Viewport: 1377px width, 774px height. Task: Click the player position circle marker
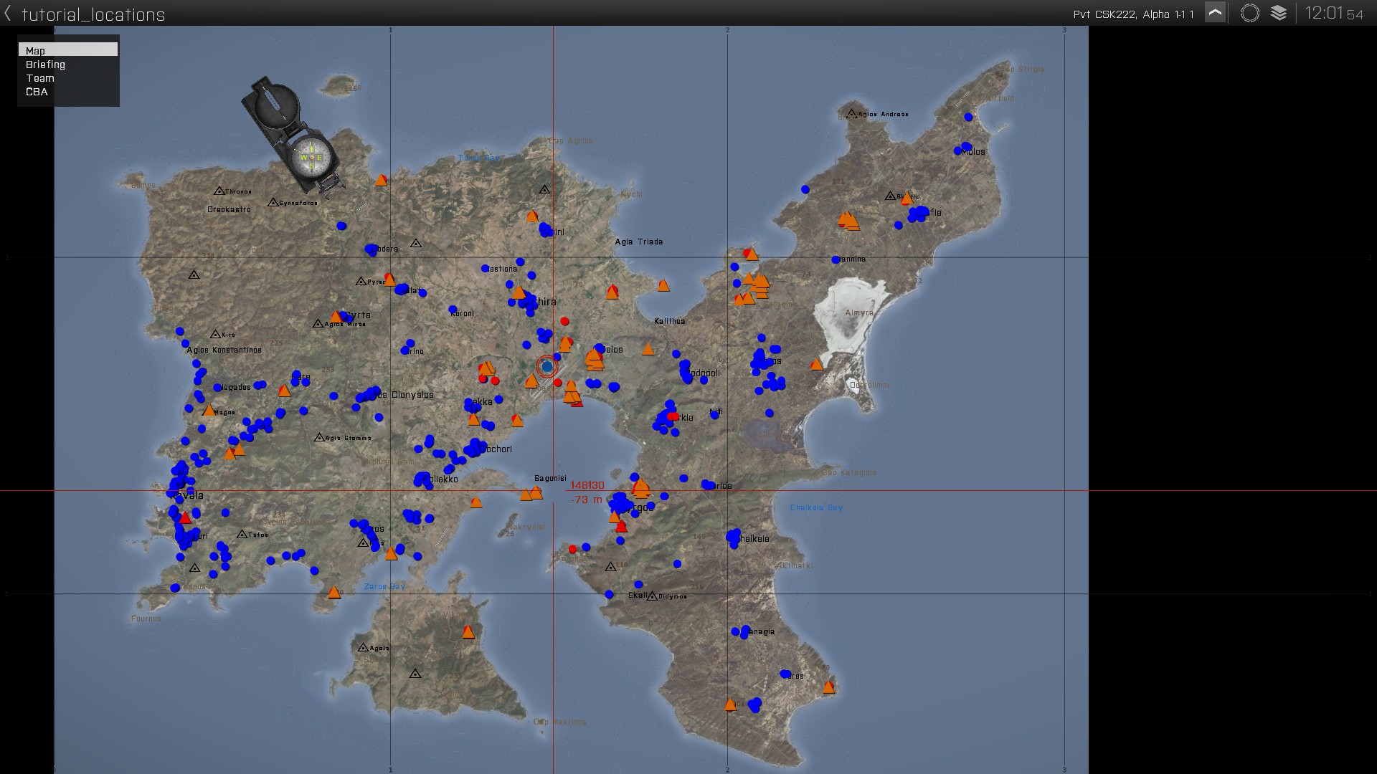pos(547,367)
